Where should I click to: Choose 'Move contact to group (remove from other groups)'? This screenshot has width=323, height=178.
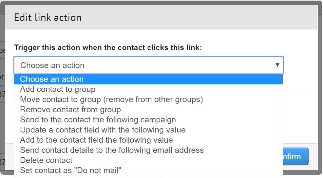pos(111,99)
